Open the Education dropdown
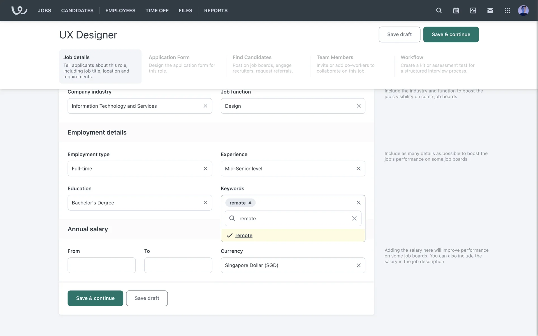Viewport: 538px width, 336px height. tap(134, 203)
